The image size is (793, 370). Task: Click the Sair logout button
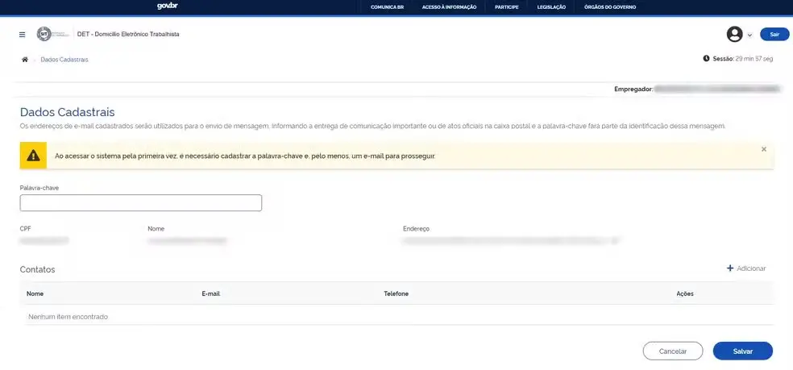coord(774,35)
